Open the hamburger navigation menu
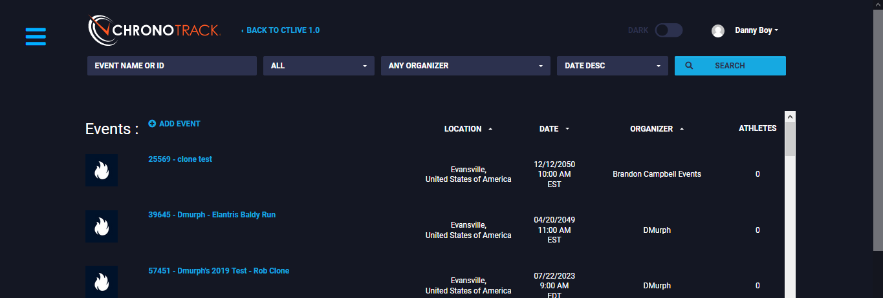This screenshot has height=298, width=883. pos(36,36)
